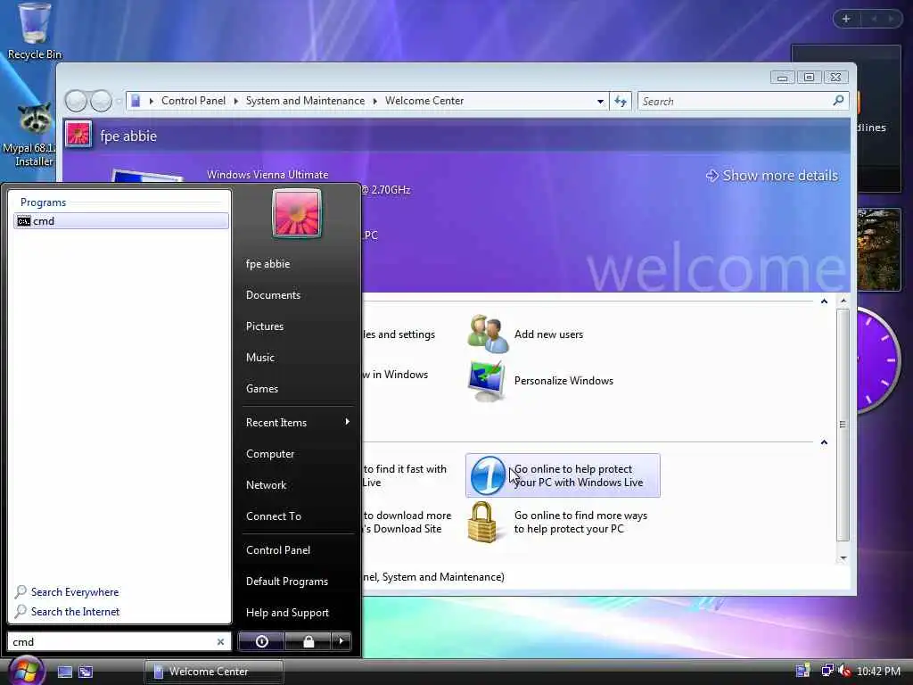Open the address bar history dropdown
913x685 pixels.
click(x=600, y=102)
